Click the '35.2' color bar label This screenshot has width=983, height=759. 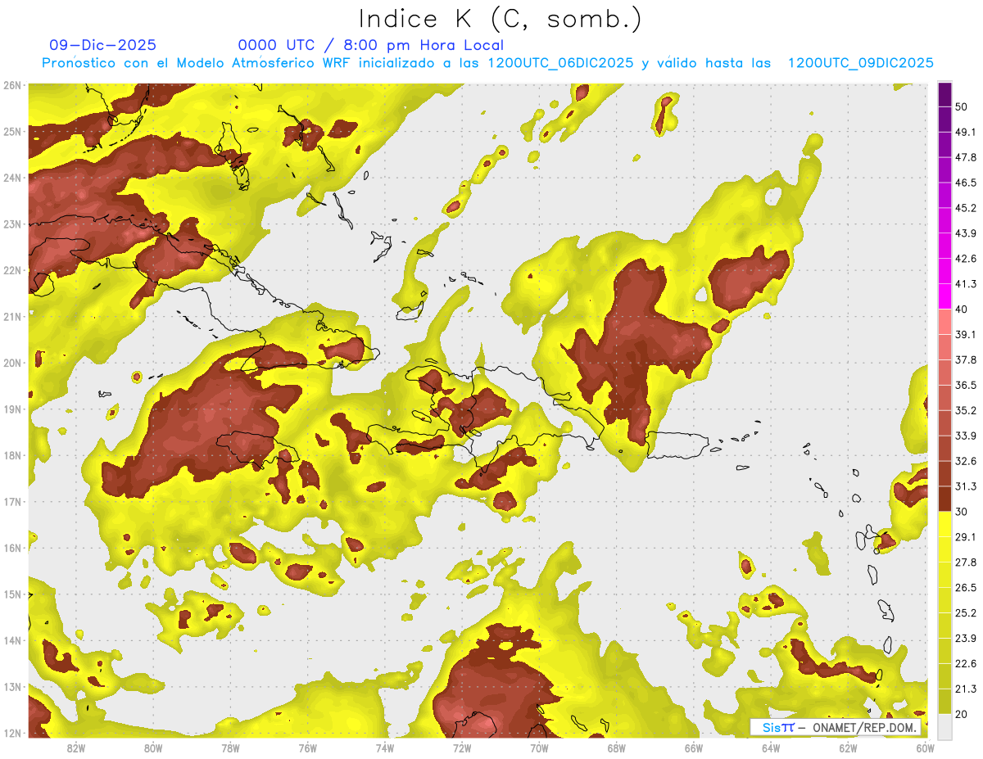pos(966,410)
